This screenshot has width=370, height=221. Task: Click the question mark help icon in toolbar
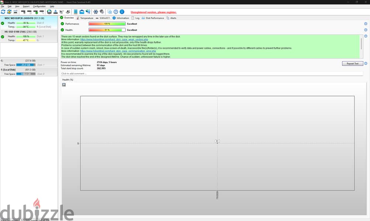coord(116,12)
